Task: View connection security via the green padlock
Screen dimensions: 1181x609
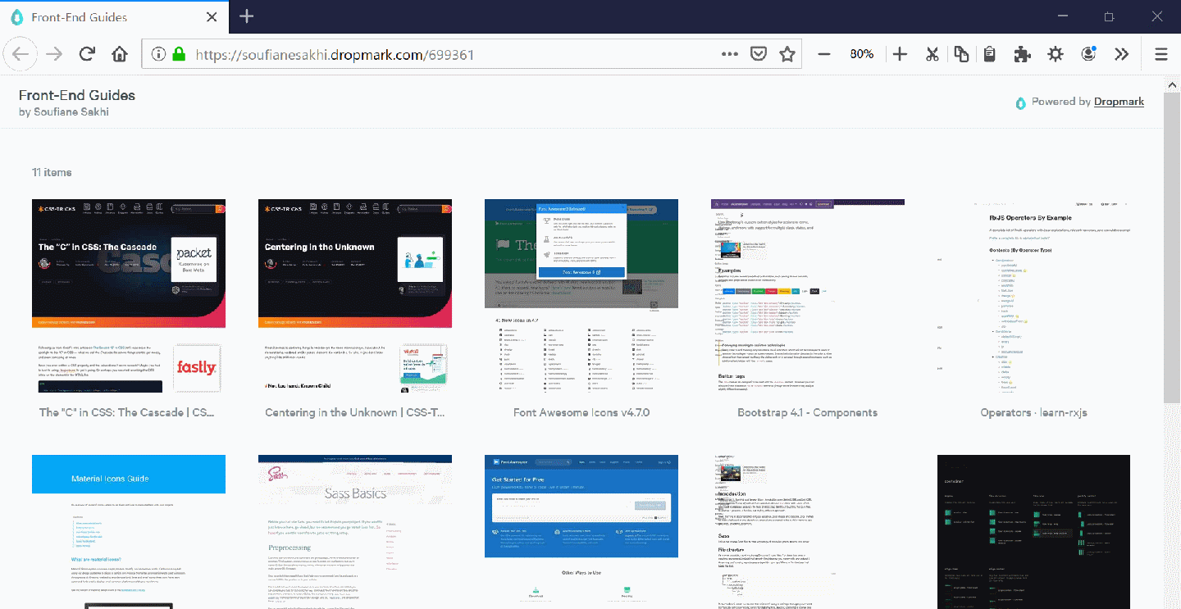Action: 179,54
